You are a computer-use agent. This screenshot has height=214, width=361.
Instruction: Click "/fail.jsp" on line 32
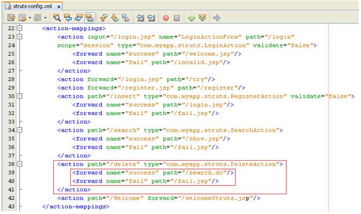[191, 113]
